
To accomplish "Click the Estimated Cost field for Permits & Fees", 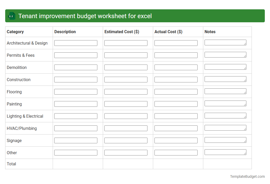I will click(x=126, y=55).
